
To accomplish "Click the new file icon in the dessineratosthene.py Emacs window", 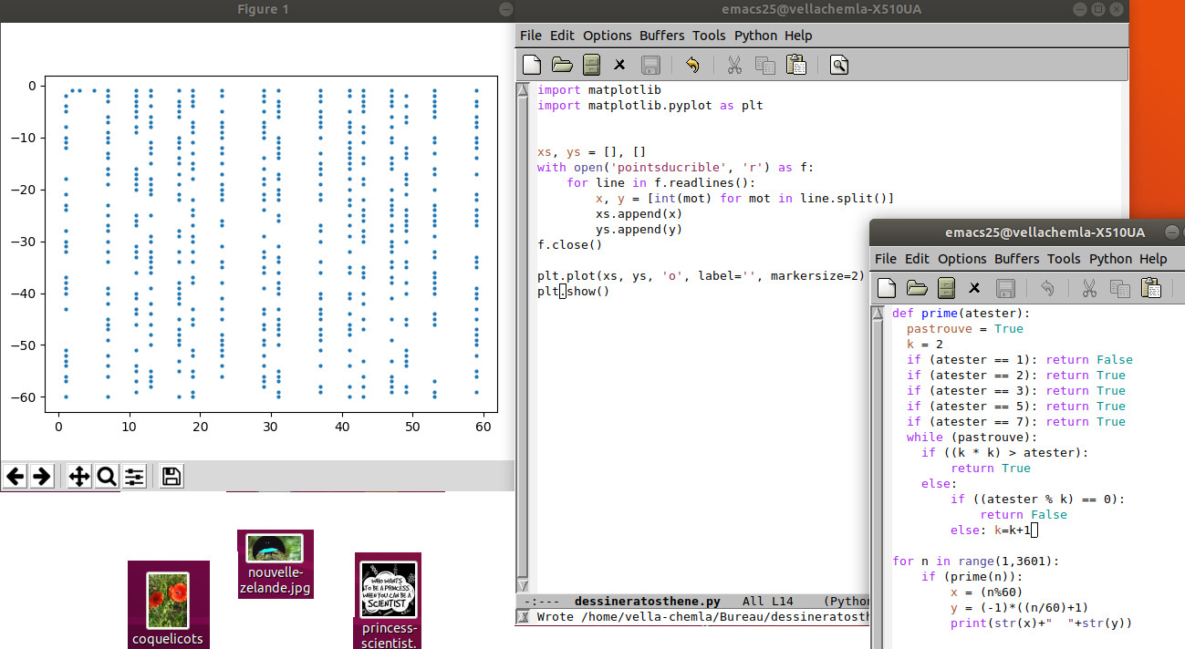I will 532,65.
